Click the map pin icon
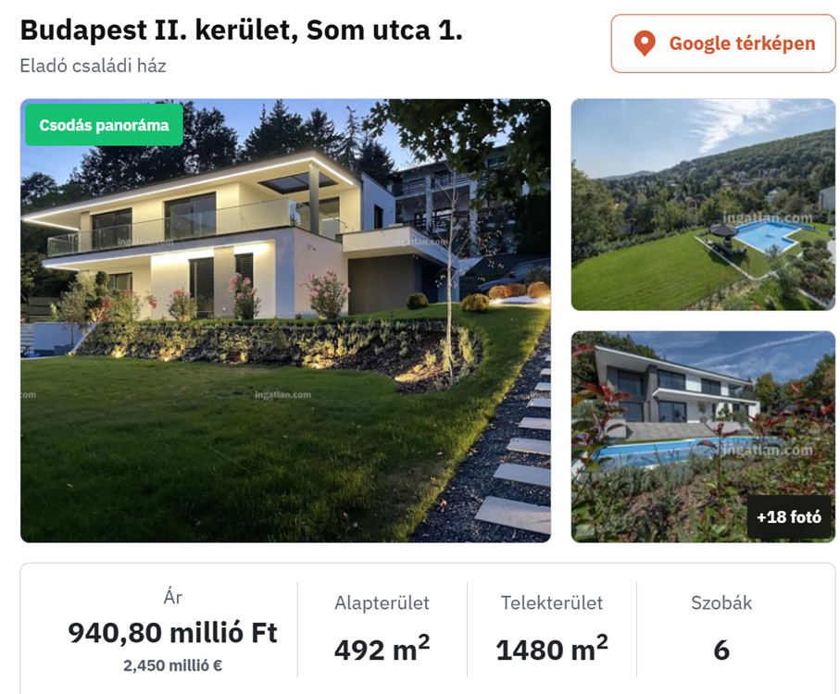 pyautogui.click(x=644, y=43)
